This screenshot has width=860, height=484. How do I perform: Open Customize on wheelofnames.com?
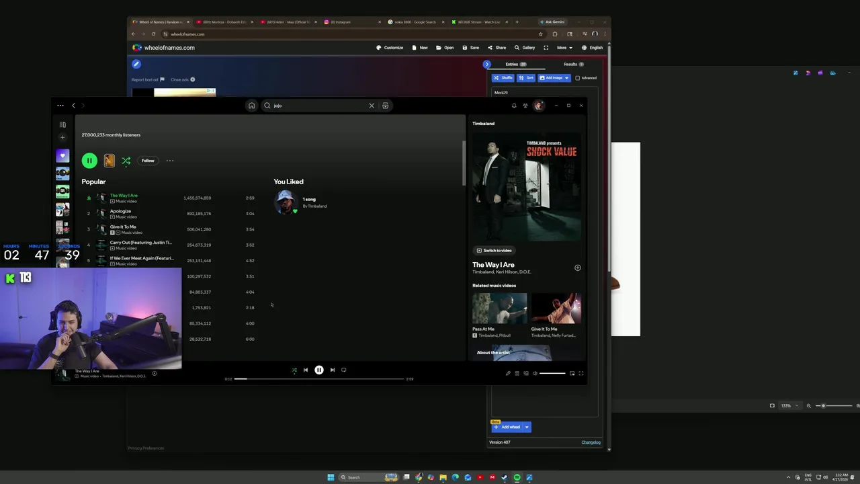[390, 48]
